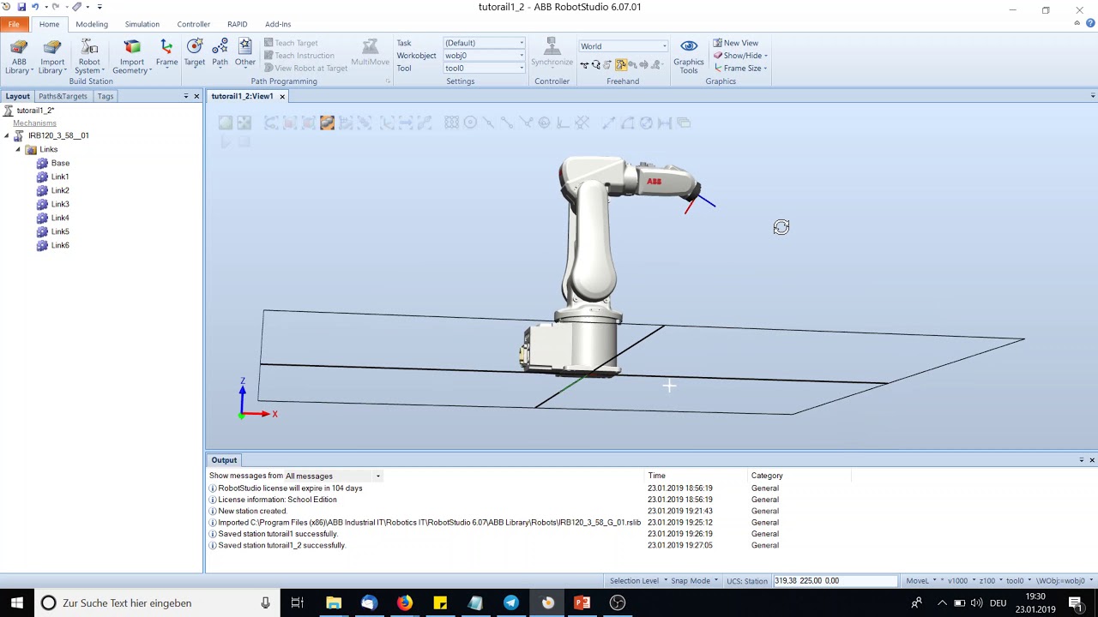Screen dimensions: 1098x617
Task: Click the Frame tool
Action: point(166,53)
